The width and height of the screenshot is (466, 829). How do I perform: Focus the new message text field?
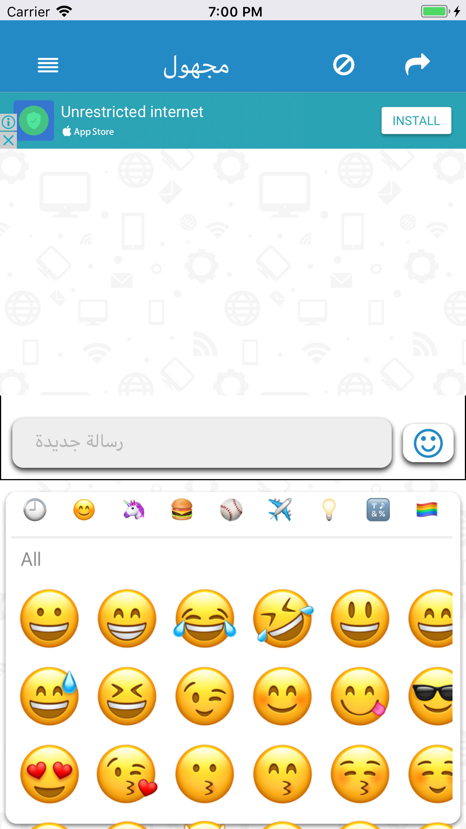coord(202,442)
